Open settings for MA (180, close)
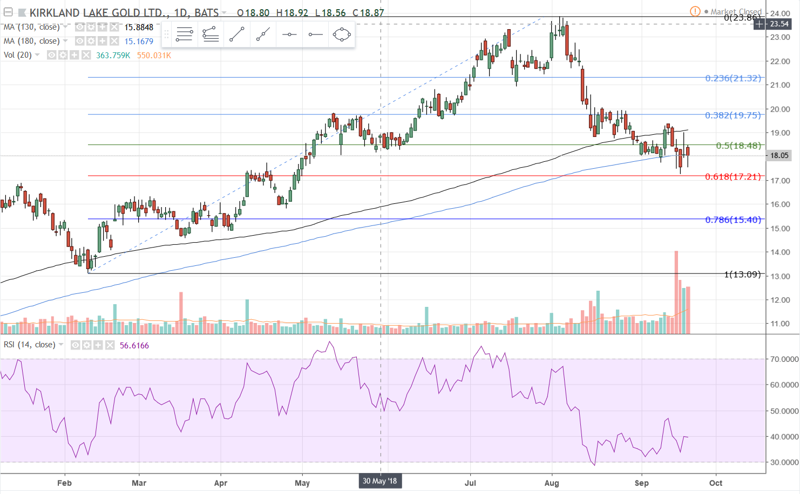 pyautogui.click(x=91, y=41)
